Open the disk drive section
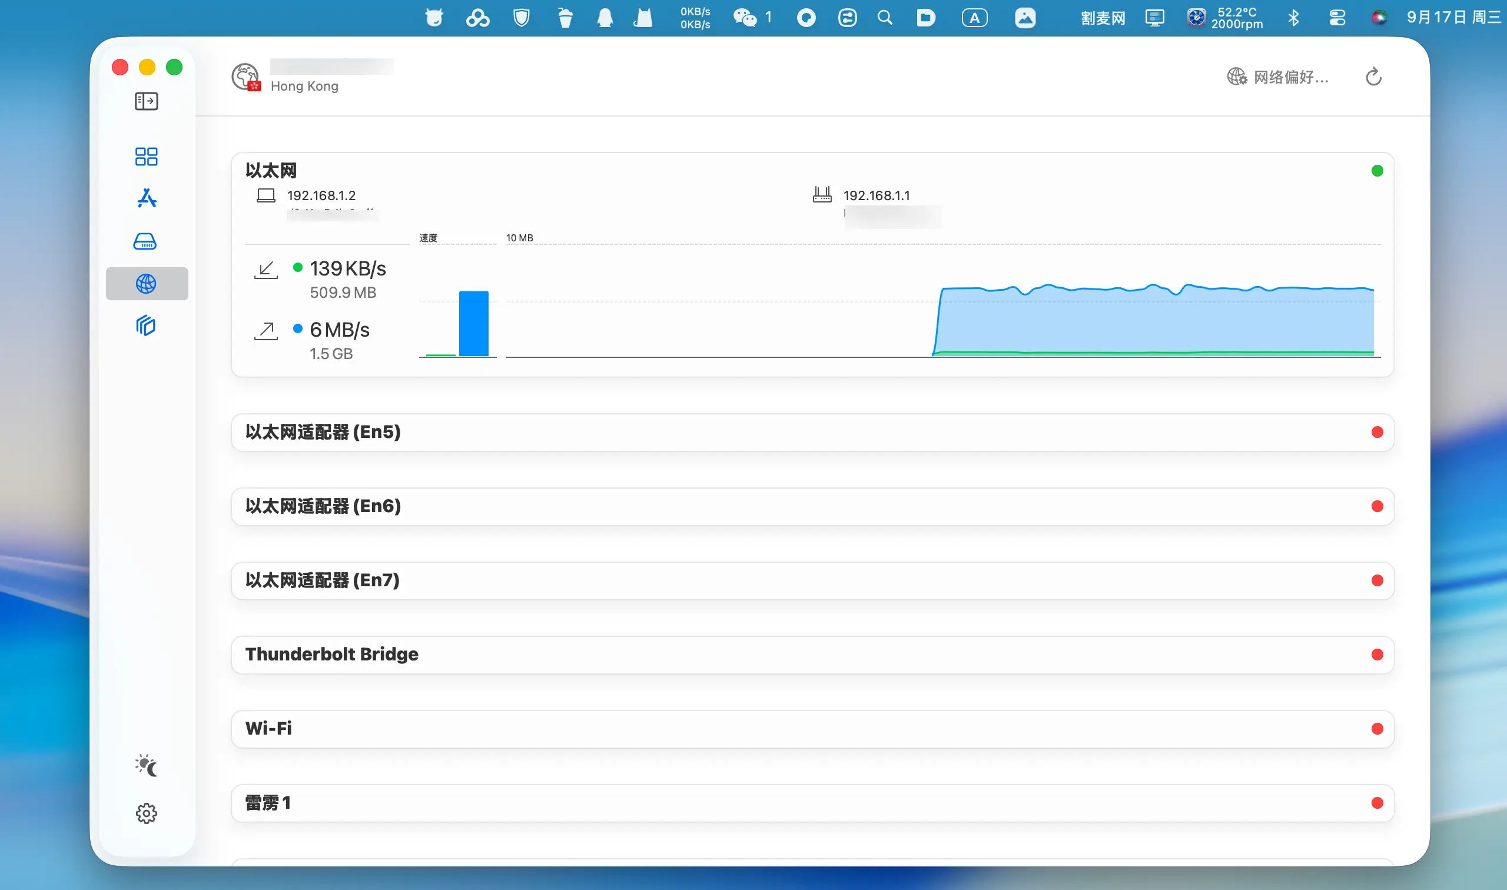 click(x=145, y=241)
